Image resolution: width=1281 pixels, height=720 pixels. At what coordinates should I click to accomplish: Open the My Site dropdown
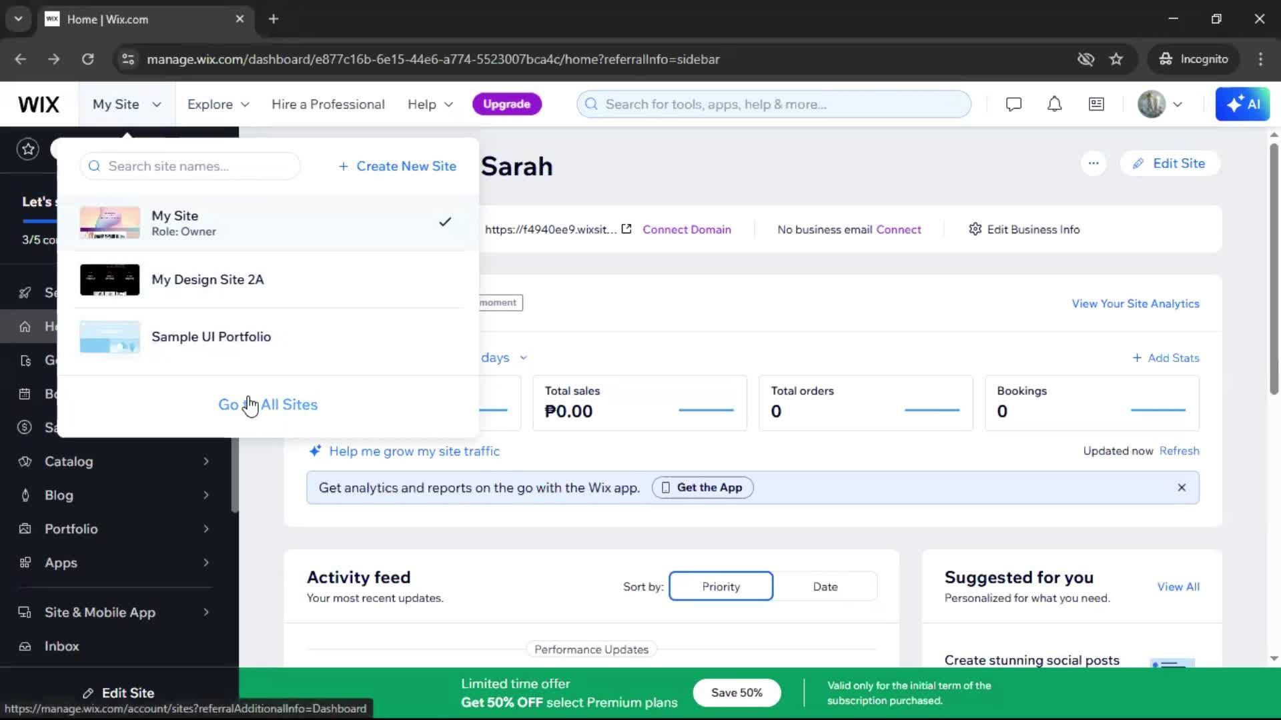(127, 105)
